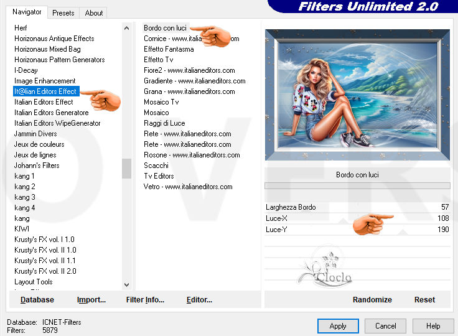This screenshot has width=458, height=336.
Task: Select Krusty's FX vol. II 1.1
Action: pyautogui.click(x=45, y=261)
